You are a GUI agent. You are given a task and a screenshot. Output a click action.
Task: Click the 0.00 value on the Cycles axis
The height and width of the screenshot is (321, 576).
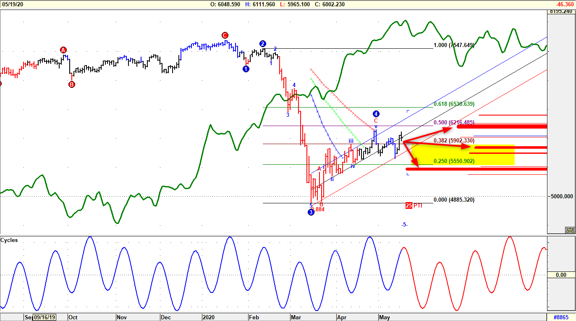coord(561,275)
